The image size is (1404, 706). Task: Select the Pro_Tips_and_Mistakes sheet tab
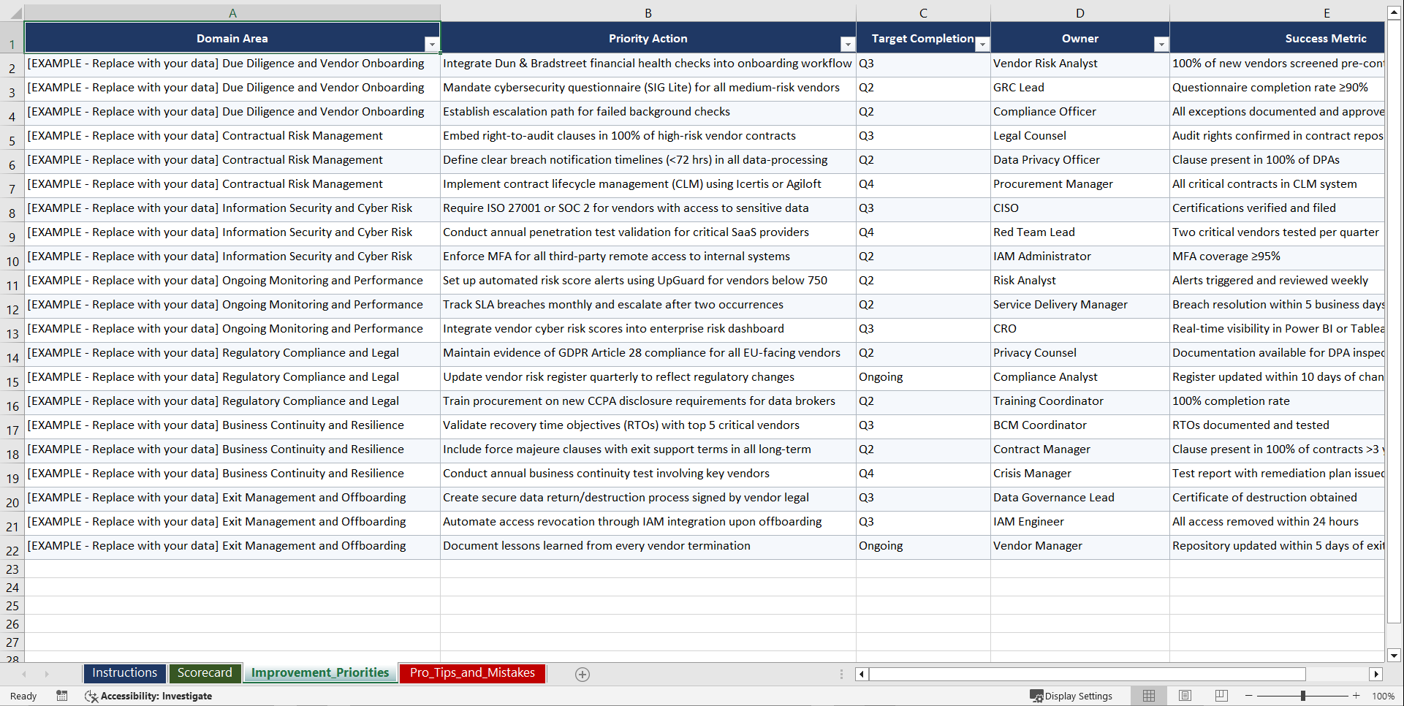pyautogui.click(x=472, y=673)
